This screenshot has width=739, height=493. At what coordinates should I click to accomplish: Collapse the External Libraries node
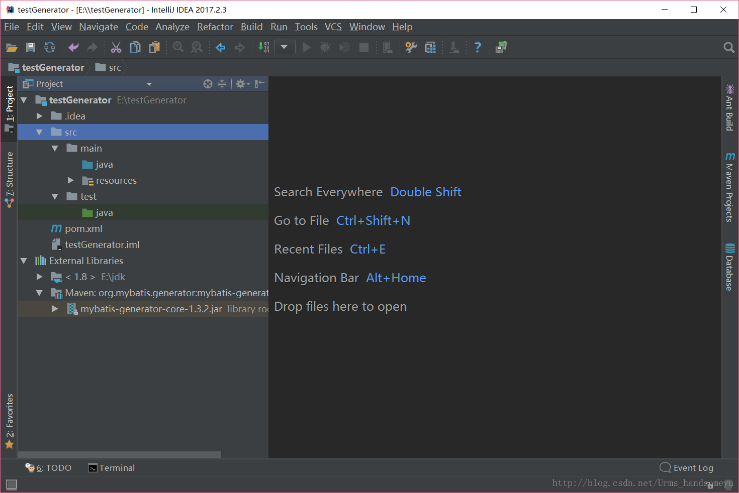(x=24, y=261)
